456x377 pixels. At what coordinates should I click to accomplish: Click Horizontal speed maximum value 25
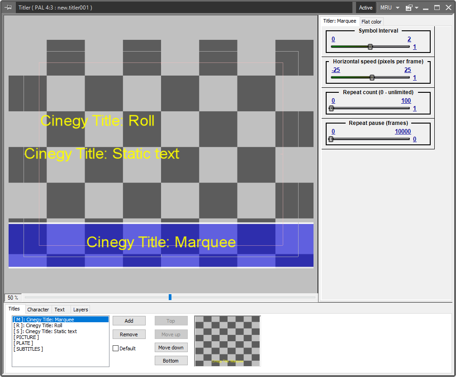[408, 70]
